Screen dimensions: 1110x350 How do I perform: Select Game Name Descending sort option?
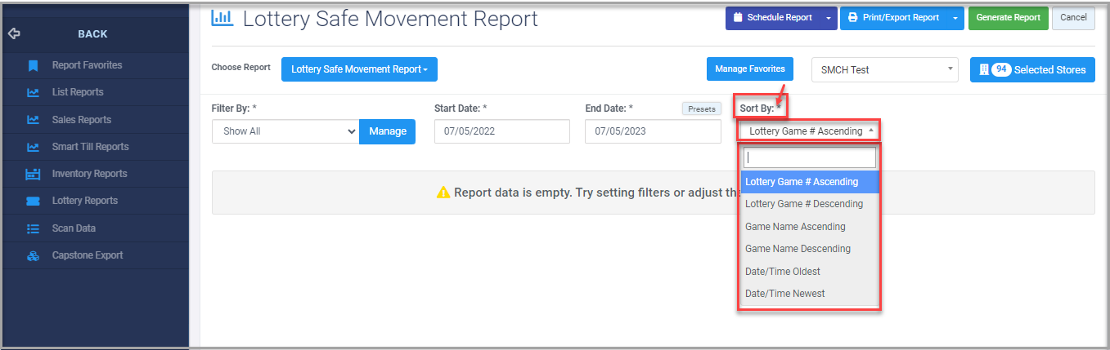pos(798,249)
